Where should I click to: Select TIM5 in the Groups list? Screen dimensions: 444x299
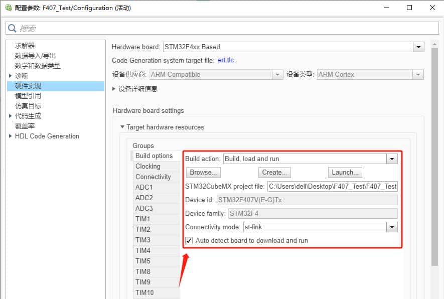pos(143,260)
